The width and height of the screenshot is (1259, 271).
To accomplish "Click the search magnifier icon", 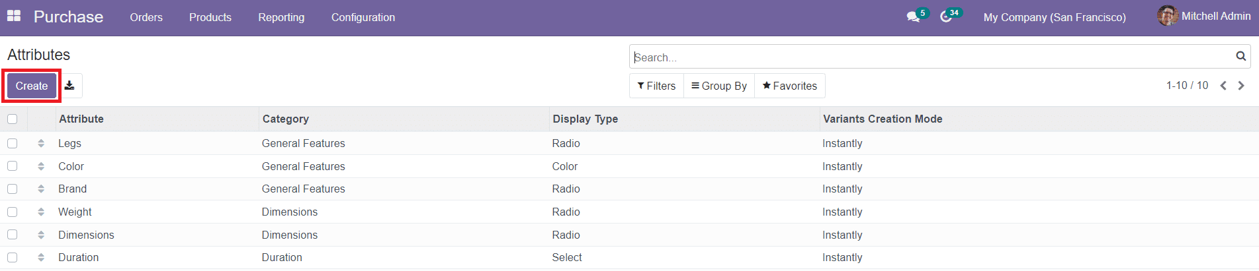I will 1240,57.
